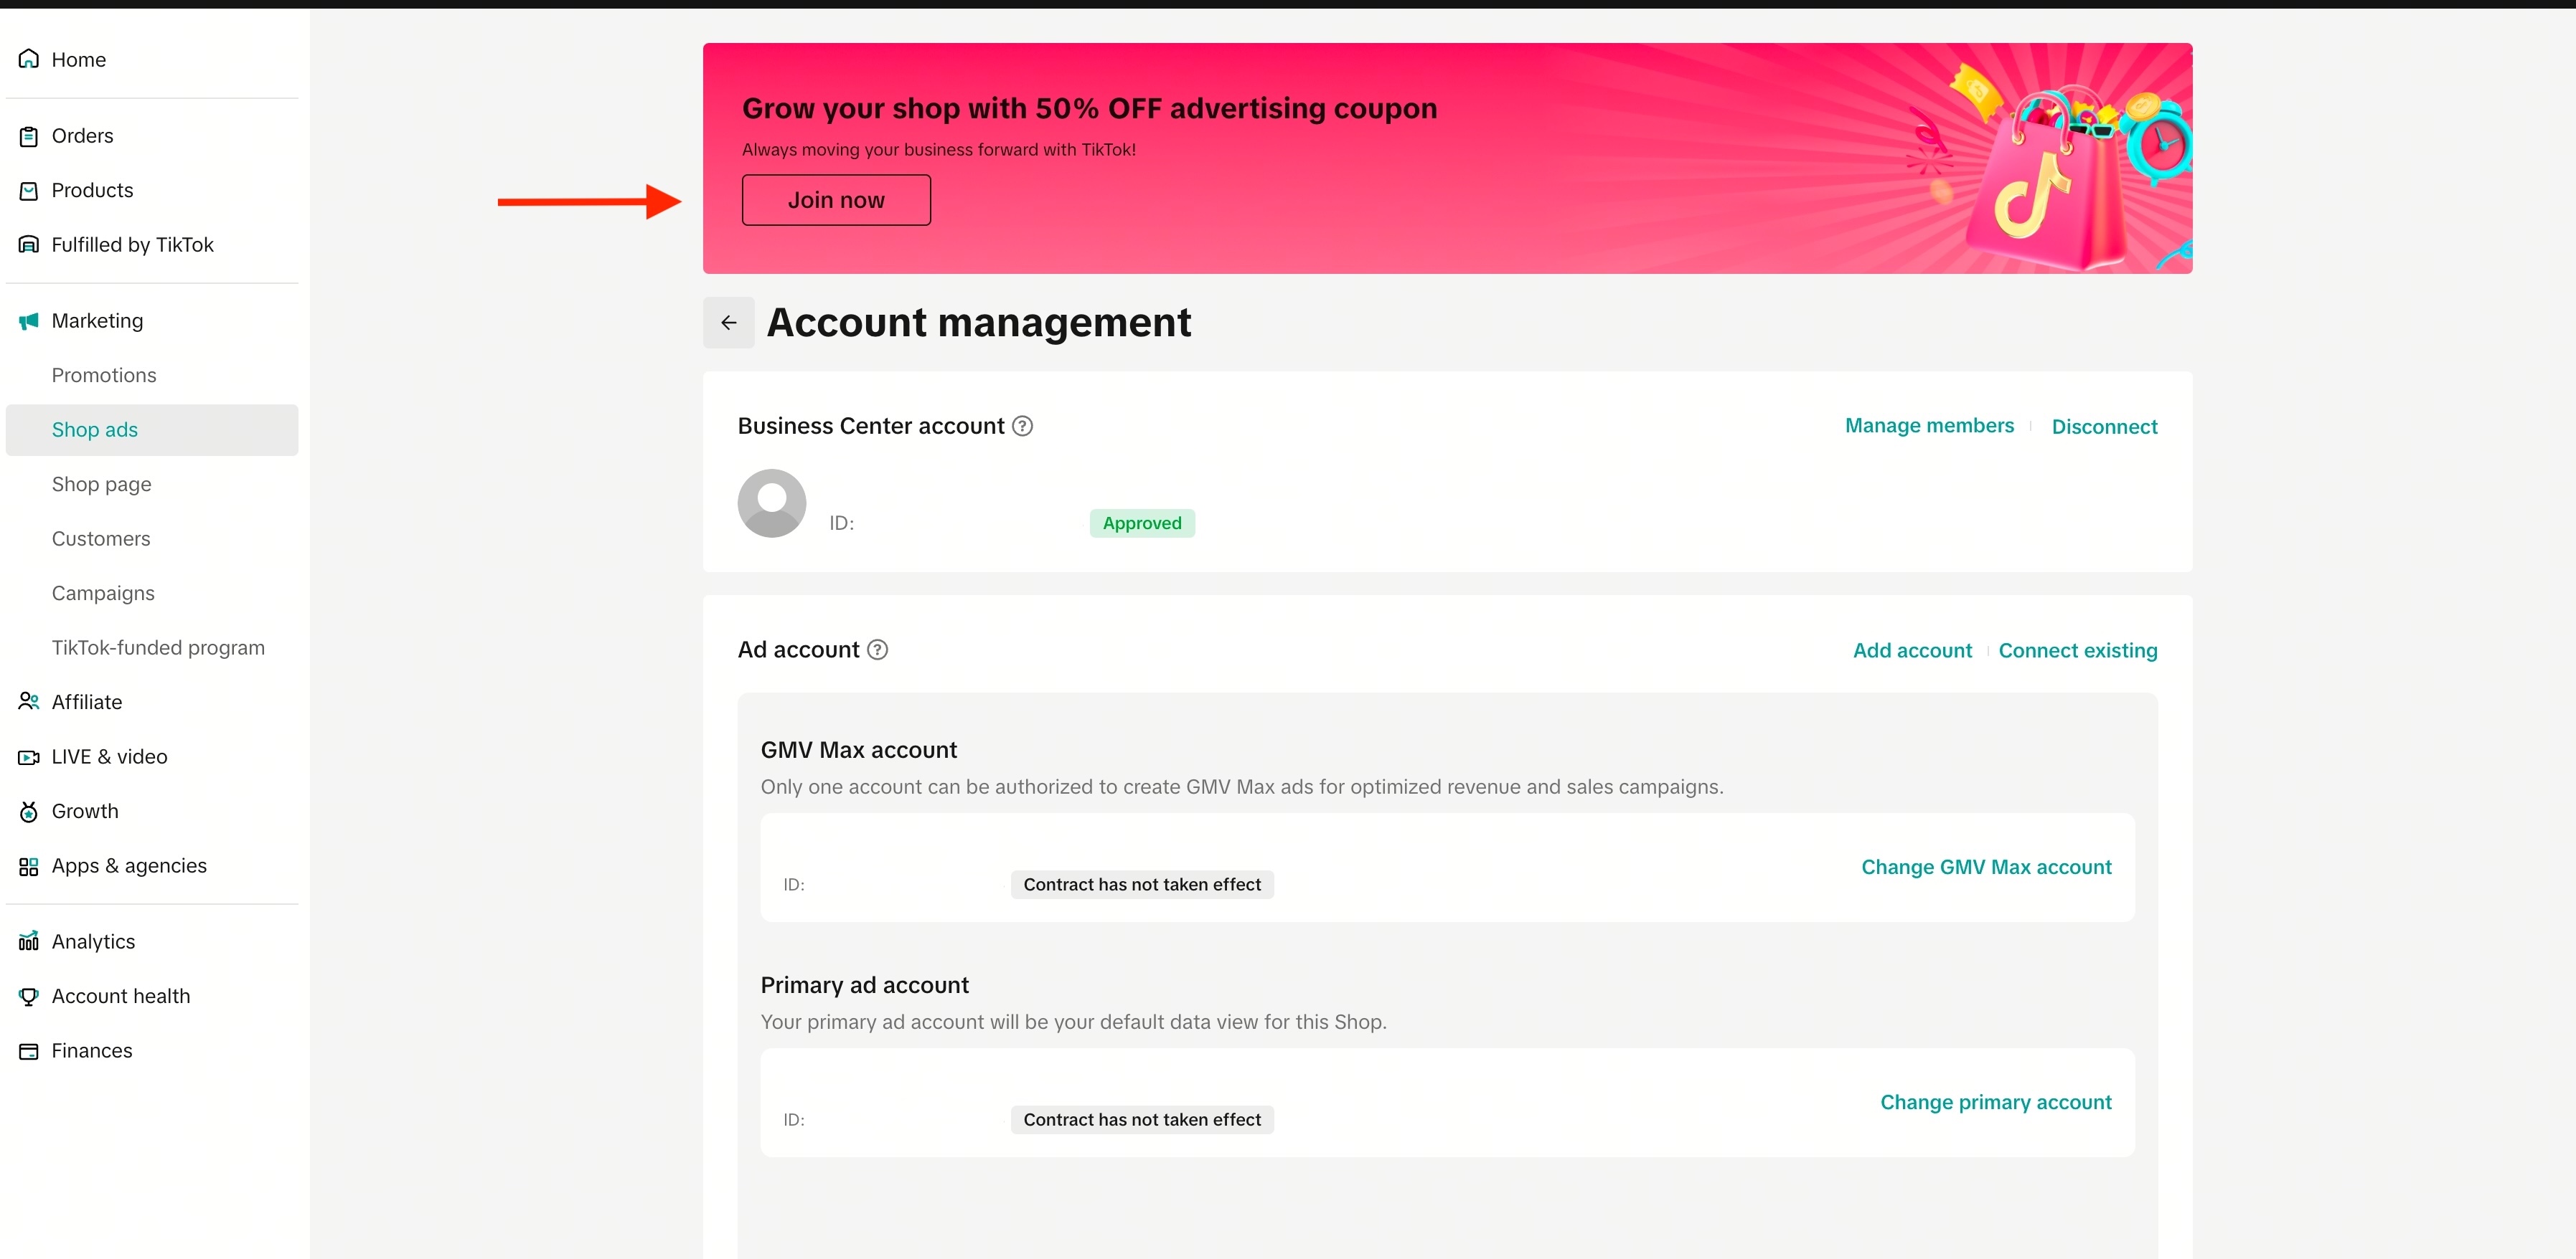
Task: Open Promotions under Marketing
Action: click(x=152, y=376)
